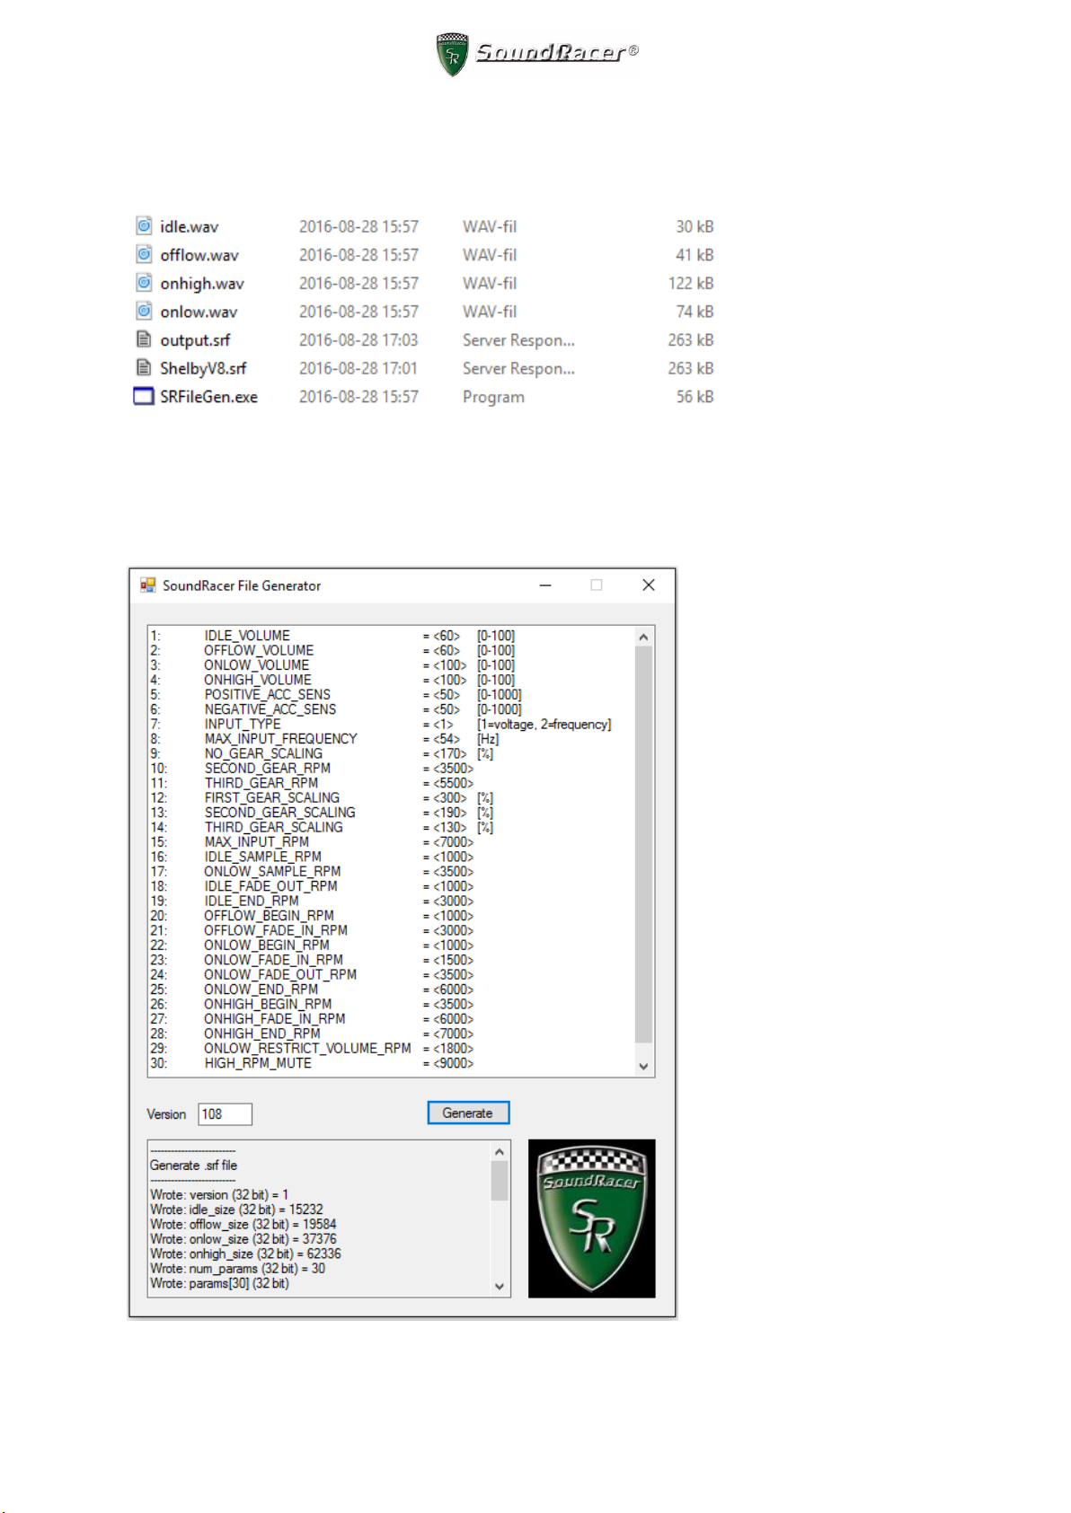The image size is (1071, 1513).
Task: Minimize the SoundRacer File Generator window
Action: (x=545, y=585)
